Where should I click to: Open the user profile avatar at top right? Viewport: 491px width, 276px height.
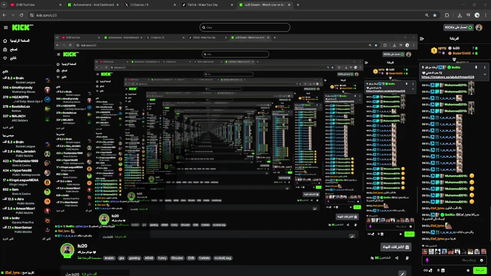[x=479, y=28]
